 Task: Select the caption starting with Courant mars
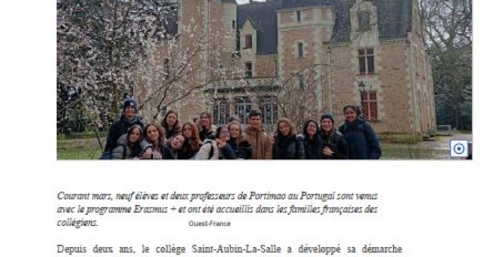pyautogui.click(x=217, y=209)
